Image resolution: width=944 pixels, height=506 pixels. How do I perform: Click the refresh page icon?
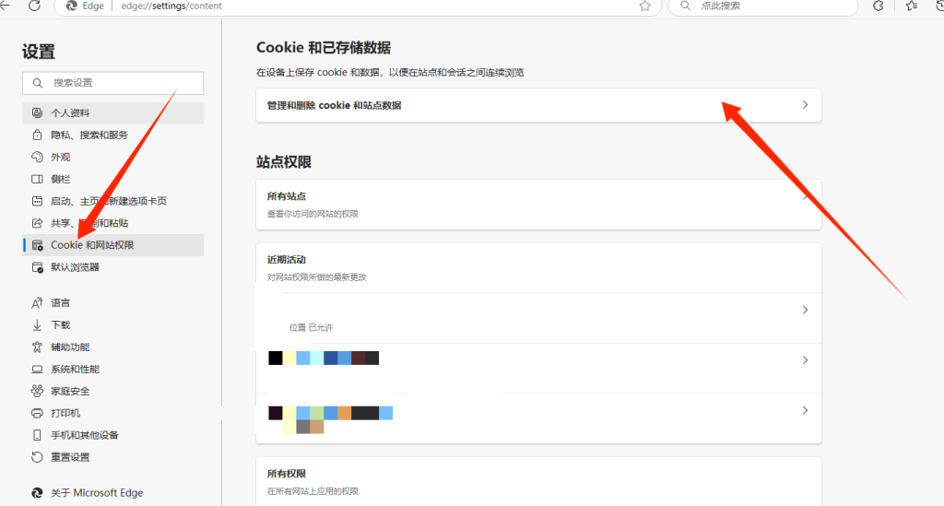pos(34,6)
